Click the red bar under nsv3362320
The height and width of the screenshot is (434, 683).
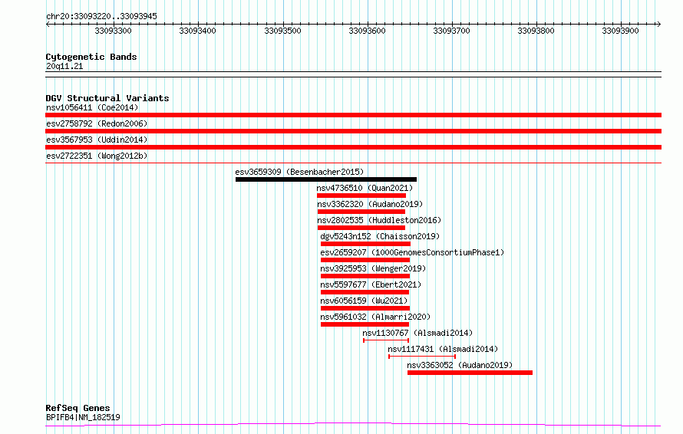pyautogui.click(x=361, y=212)
